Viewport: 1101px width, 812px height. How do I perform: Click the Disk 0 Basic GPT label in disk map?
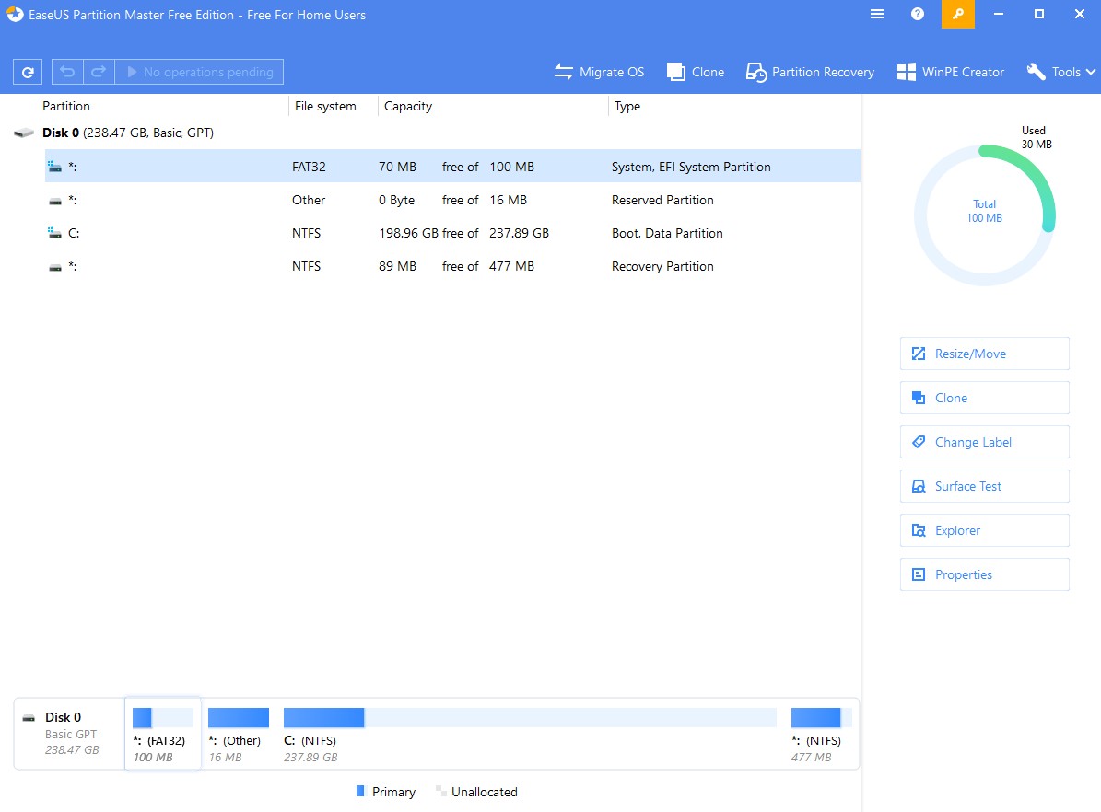[70, 734]
